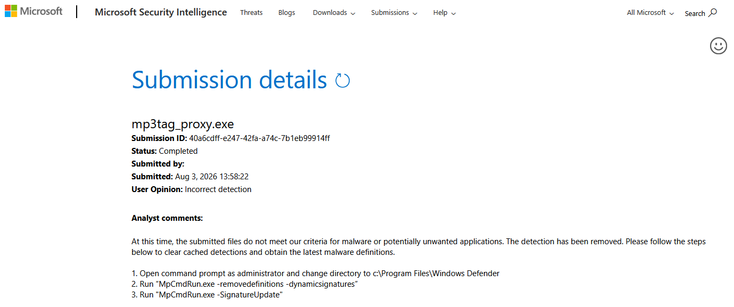Open the Blogs page
Image resolution: width=734 pixels, height=307 pixels.
point(287,12)
